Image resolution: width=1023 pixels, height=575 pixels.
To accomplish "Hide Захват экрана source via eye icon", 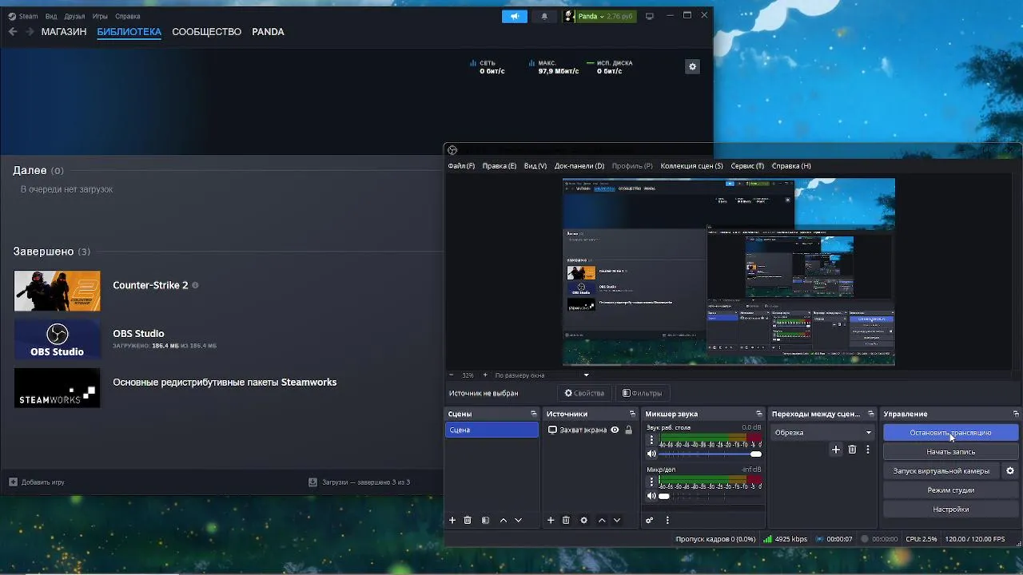I will [615, 430].
